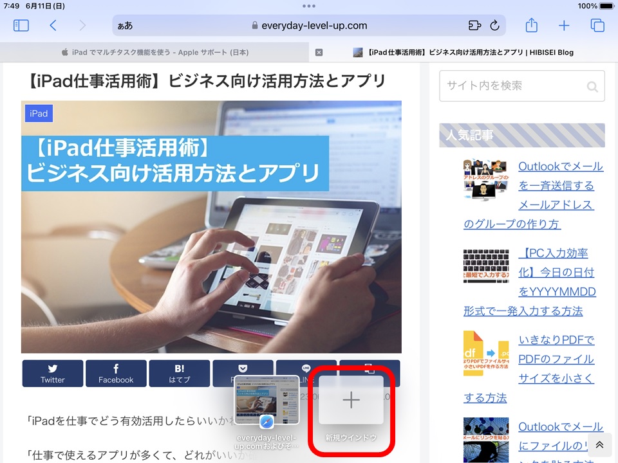The width and height of the screenshot is (618, 463).
Task: Select the everyday-level-up.com window thumbnail
Action: click(x=267, y=401)
